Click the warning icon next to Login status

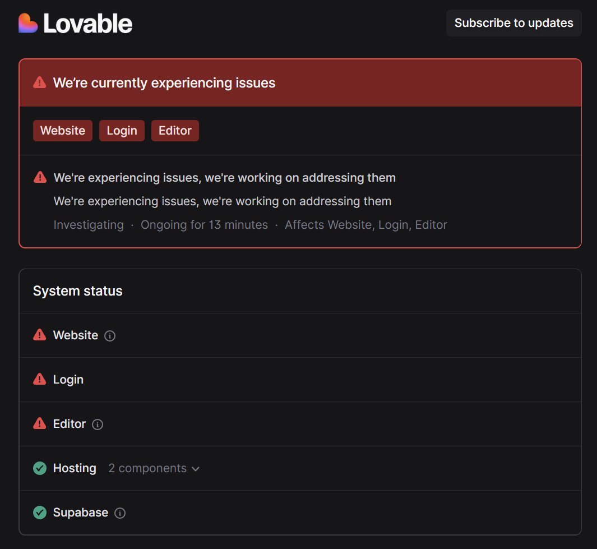click(40, 380)
